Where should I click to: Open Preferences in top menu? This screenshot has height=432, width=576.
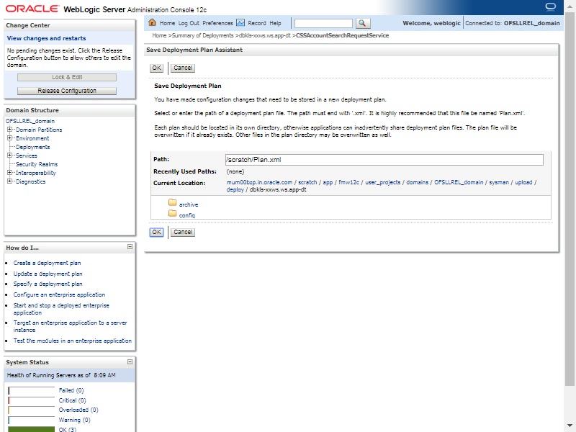pos(217,23)
